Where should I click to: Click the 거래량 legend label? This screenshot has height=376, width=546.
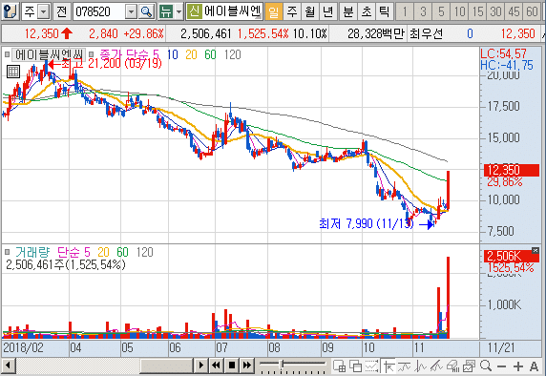(32, 252)
